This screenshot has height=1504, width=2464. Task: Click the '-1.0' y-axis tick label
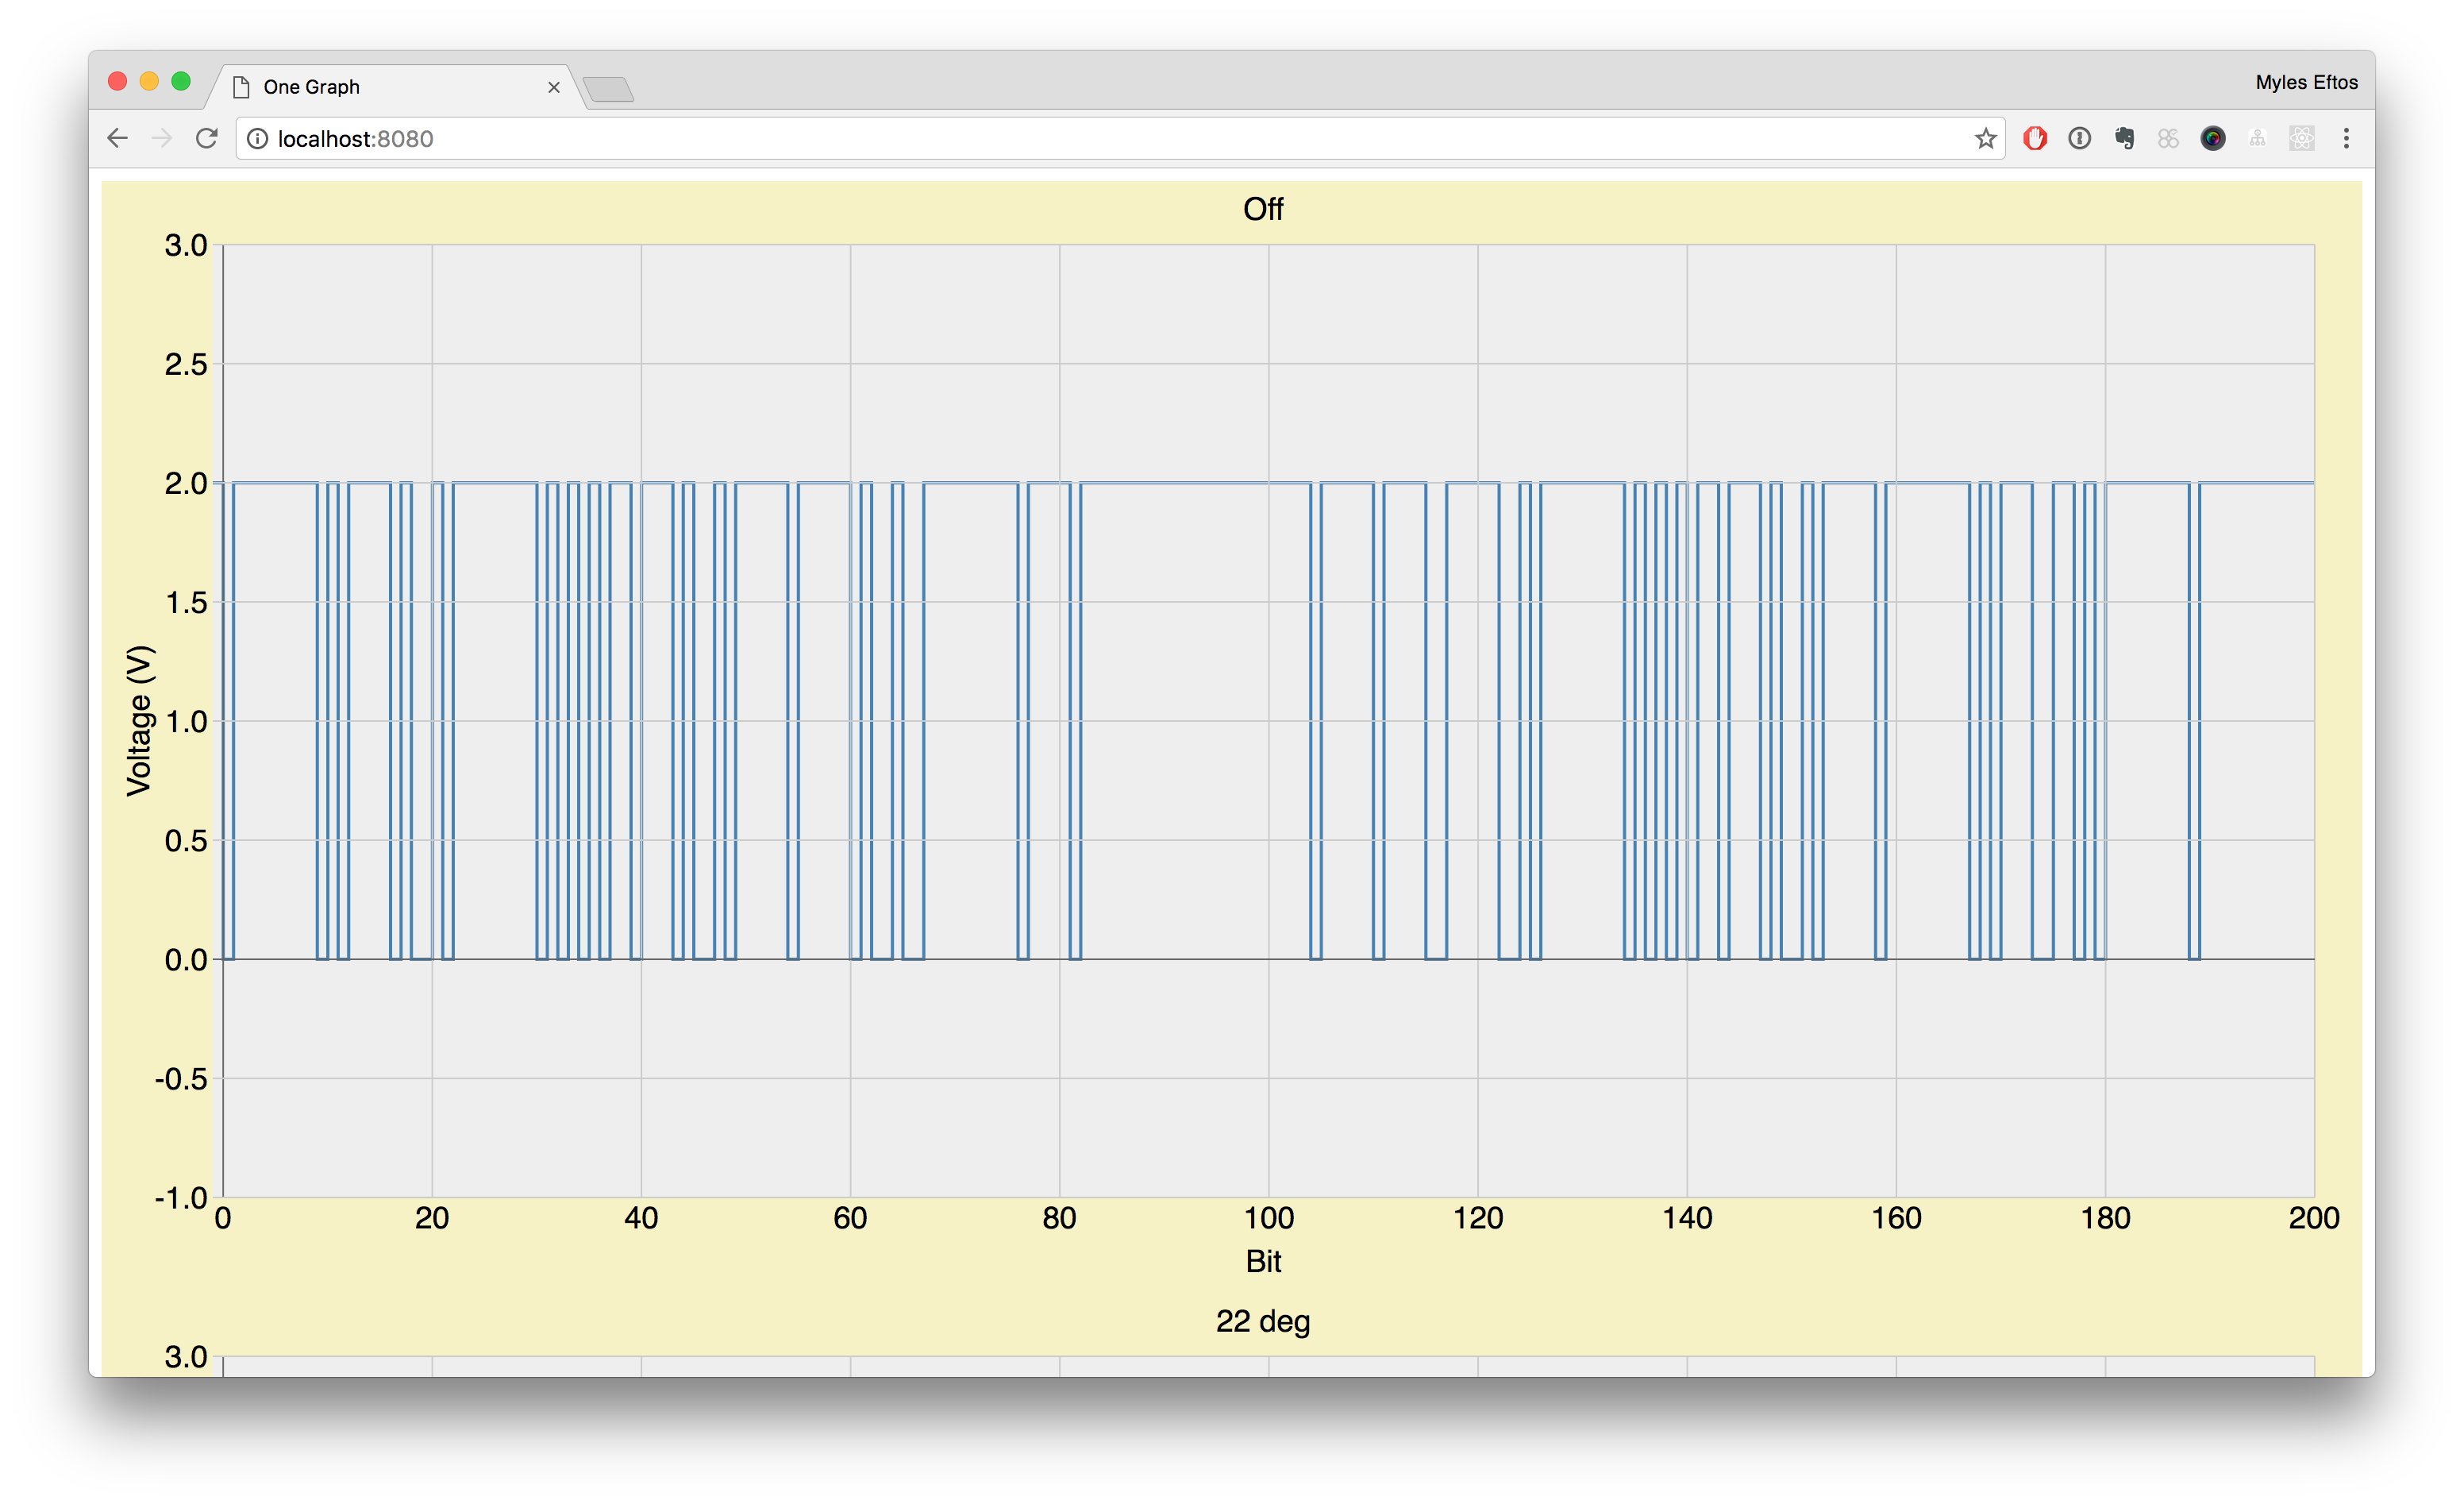(x=181, y=1197)
